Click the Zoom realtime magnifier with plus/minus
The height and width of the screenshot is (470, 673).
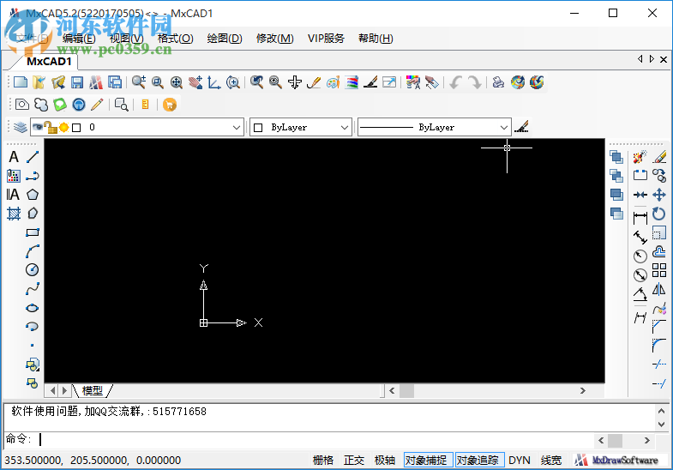138,82
